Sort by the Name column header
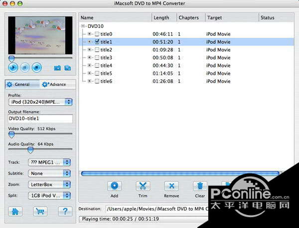The width and height of the screenshot is (299, 228). click(116, 17)
